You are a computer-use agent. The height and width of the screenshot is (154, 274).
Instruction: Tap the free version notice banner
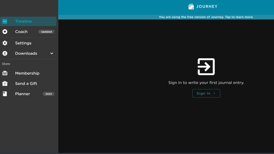pos(166,17)
